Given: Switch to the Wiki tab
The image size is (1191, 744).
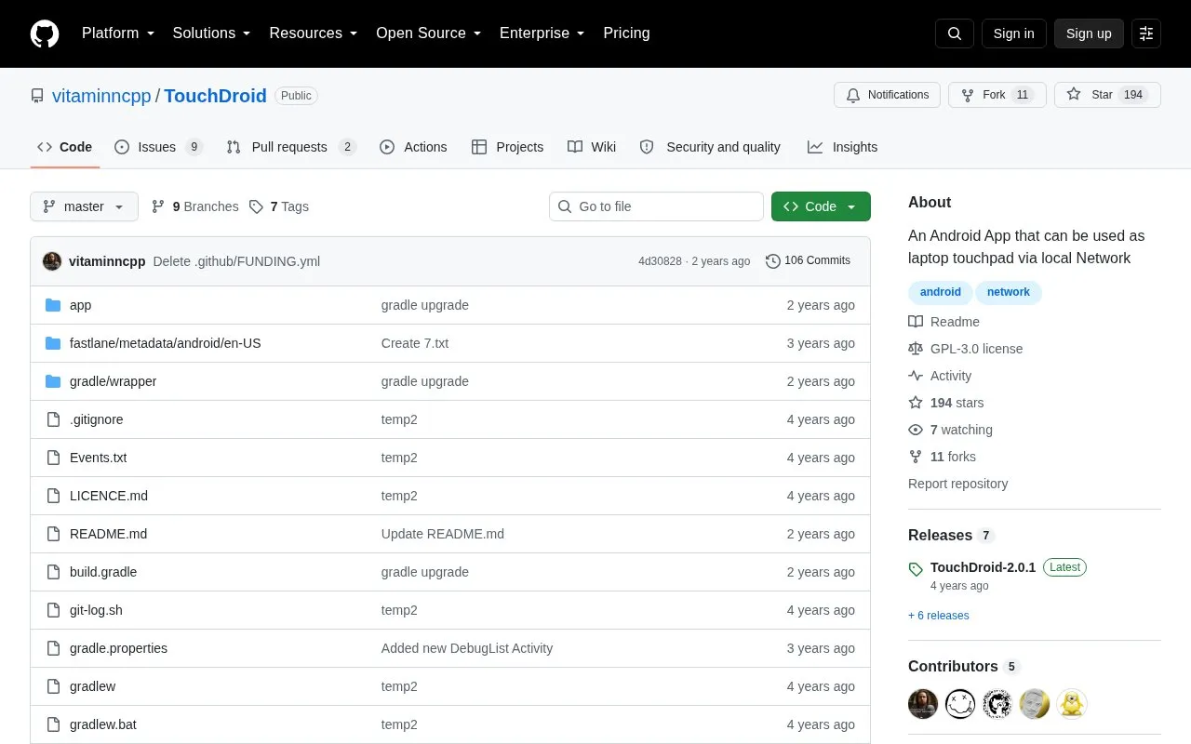Looking at the screenshot, I should [592, 147].
